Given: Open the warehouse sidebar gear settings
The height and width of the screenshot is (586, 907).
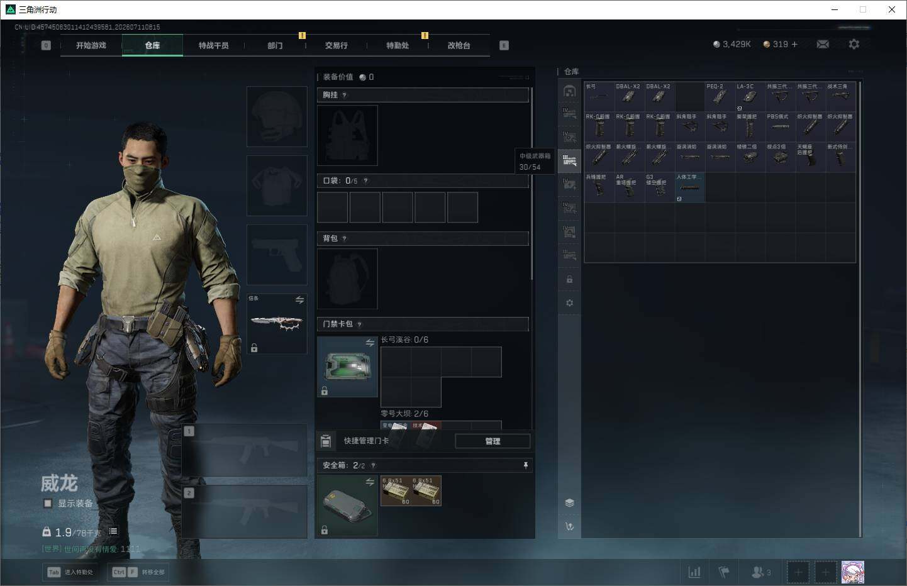Looking at the screenshot, I should [569, 303].
